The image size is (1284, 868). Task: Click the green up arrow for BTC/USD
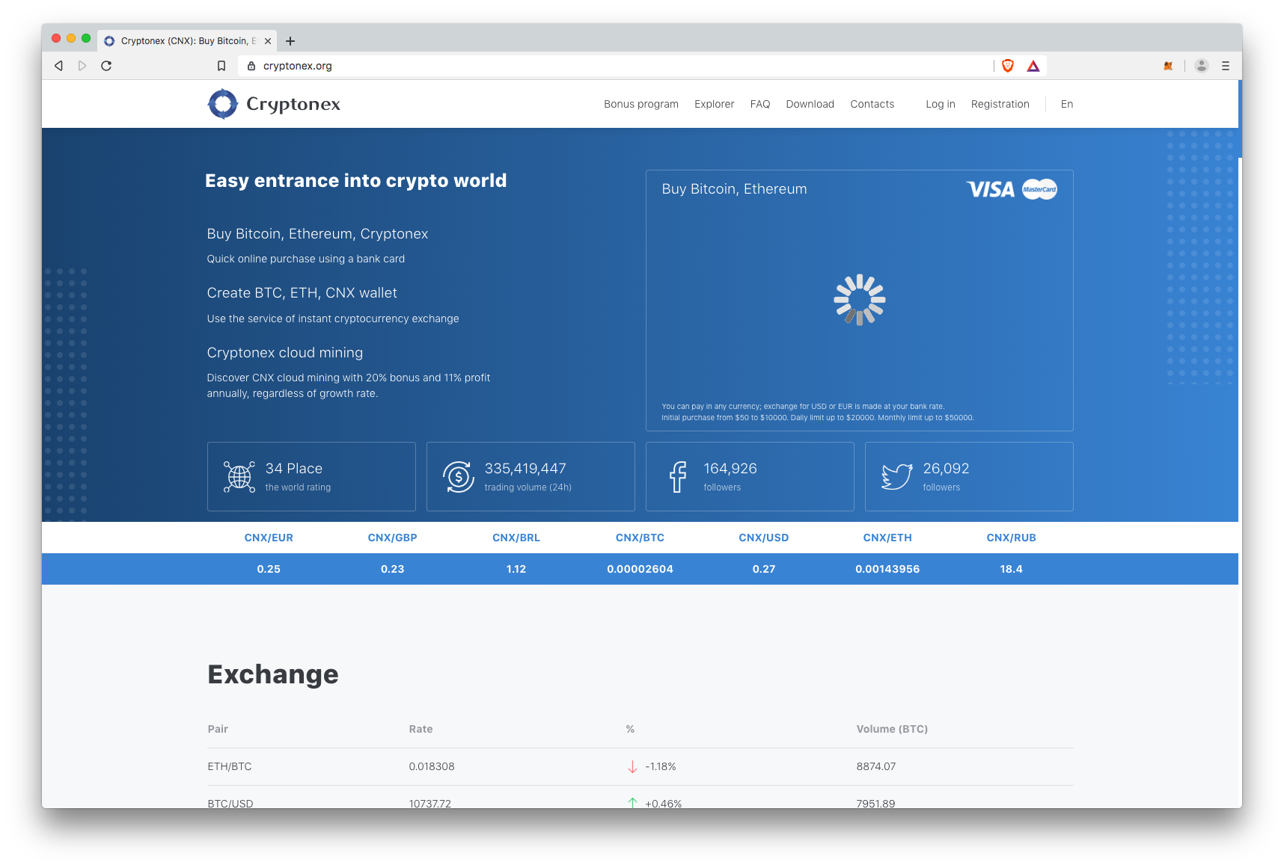[x=632, y=803]
